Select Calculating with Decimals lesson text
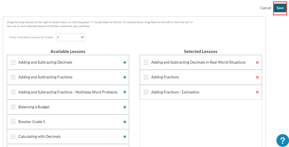This screenshot has width=289, height=147. click(39, 136)
